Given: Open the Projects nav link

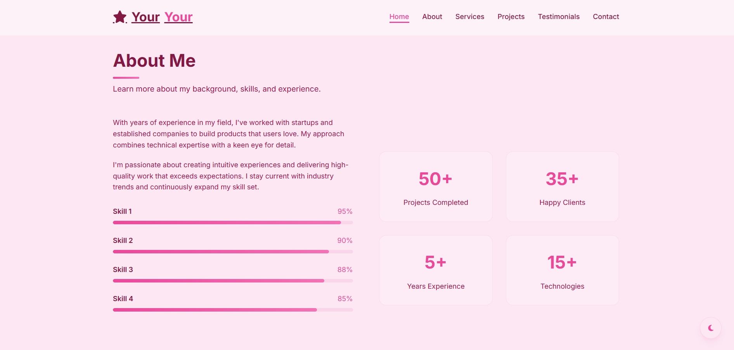Looking at the screenshot, I should (x=511, y=17).
